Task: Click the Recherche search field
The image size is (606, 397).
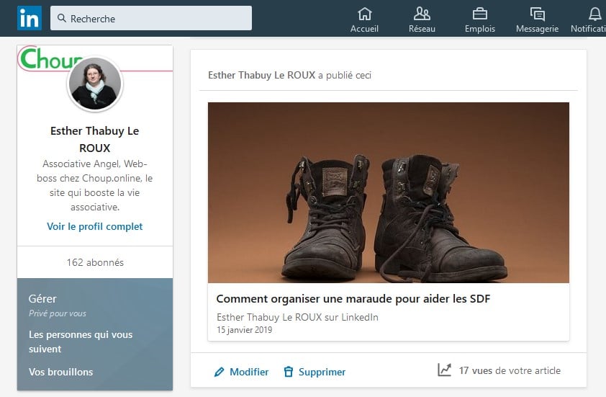Action: [x=150, y=18]
